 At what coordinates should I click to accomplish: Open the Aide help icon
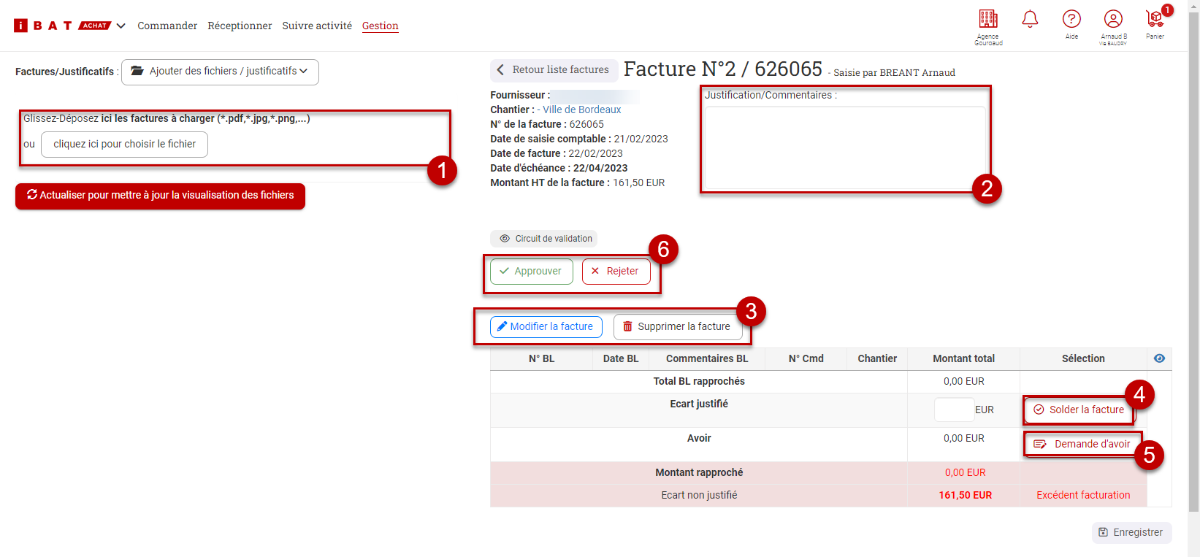click(x=1071, y=20)
